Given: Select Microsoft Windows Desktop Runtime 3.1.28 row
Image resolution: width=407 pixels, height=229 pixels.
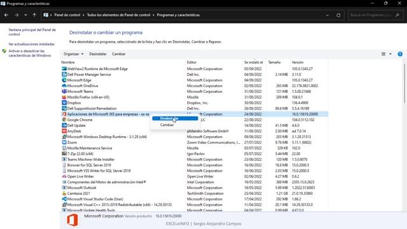Looking at the screenshot, I should pyautogui.click(x=195, y=137).
